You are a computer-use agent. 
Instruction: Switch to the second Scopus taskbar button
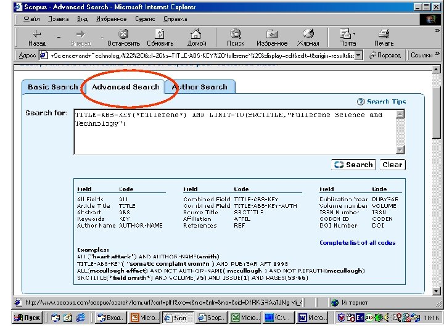pyautogui.click(x=212, y=318)
